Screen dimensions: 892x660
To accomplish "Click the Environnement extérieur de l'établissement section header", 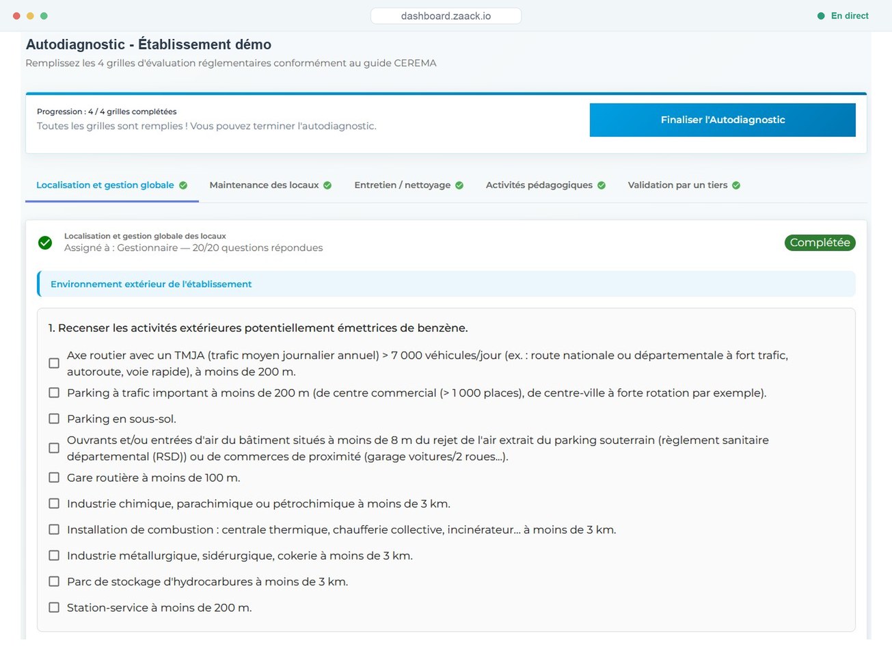I will coord(446,284).
